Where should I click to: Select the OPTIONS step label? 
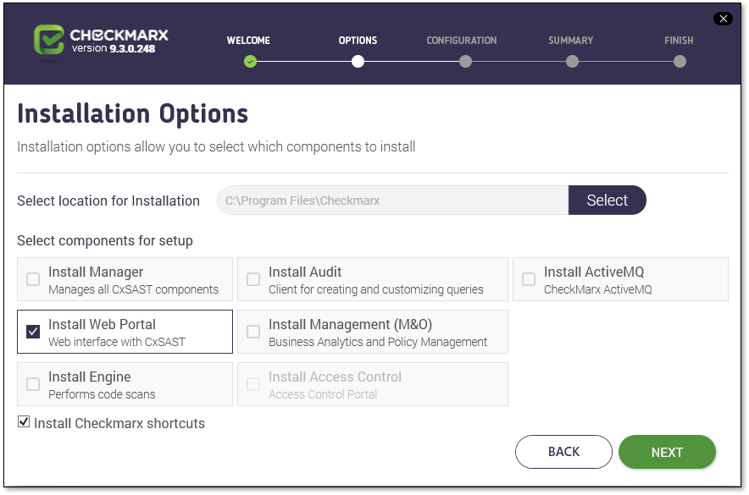pyautogui.click(x=358, y=41)
